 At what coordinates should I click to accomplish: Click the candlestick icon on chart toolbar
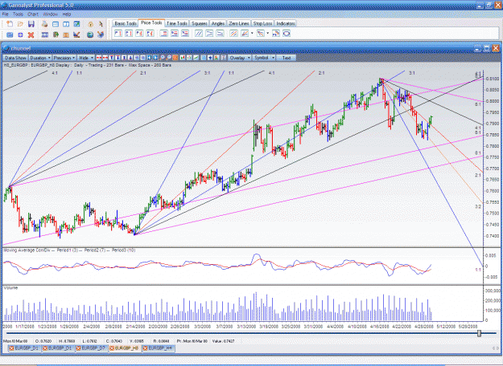[x=183, y=58]
